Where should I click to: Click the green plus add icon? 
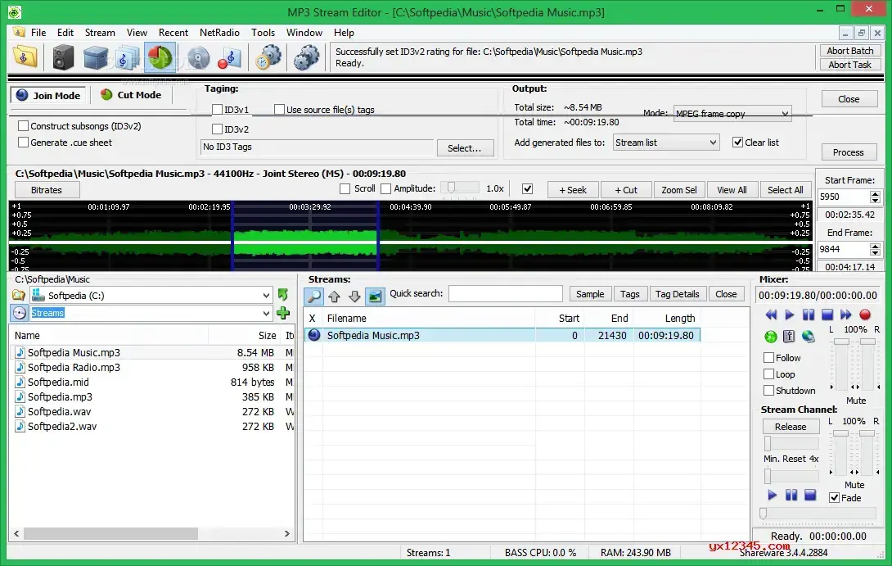pos(283,313)
